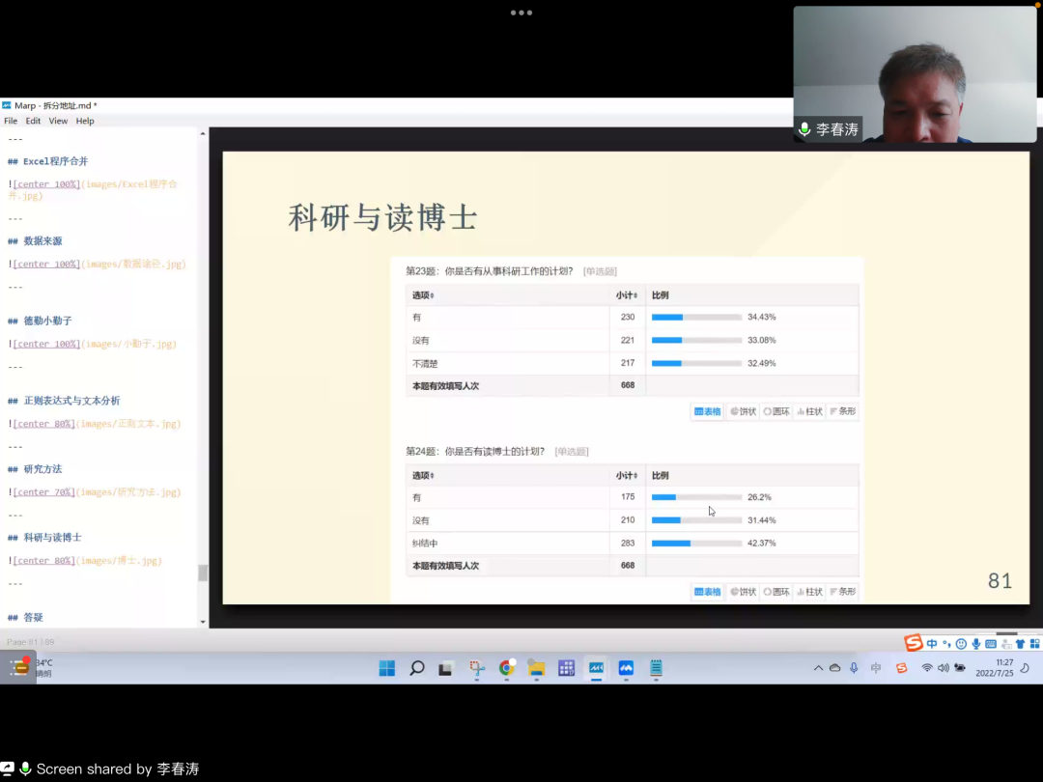Select 柱状 chart under question 23
Viewport: 1043px width, 782px height.
[x=809, y=411]
